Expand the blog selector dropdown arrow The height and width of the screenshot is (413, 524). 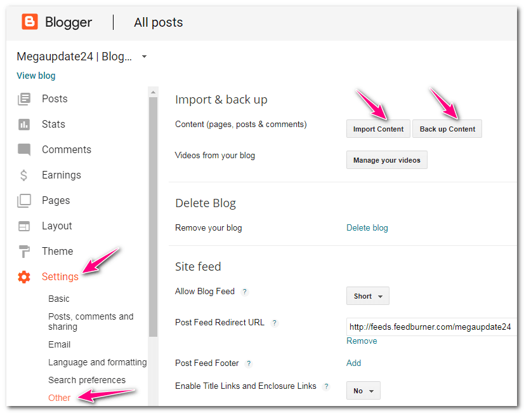click(x=144, y=57)
